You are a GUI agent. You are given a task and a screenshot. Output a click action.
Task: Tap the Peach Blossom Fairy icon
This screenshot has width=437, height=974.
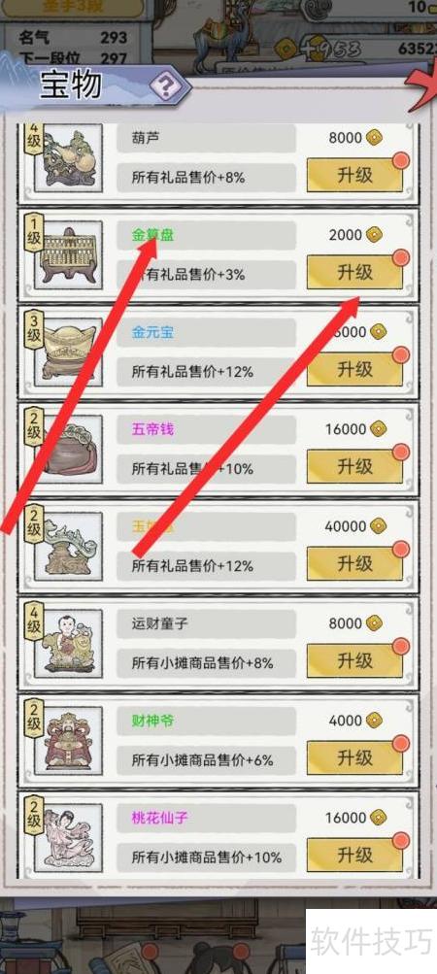(x=68, y=837)
